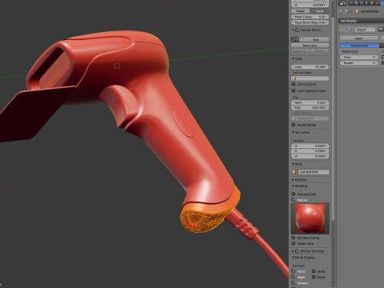Enable Textured Solid checkbox

pyautogui.click(x=294, y=194)
